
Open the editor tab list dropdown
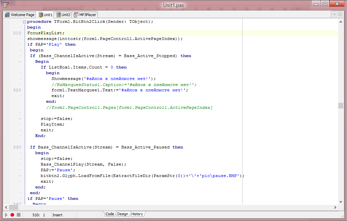tap(335, 14)
